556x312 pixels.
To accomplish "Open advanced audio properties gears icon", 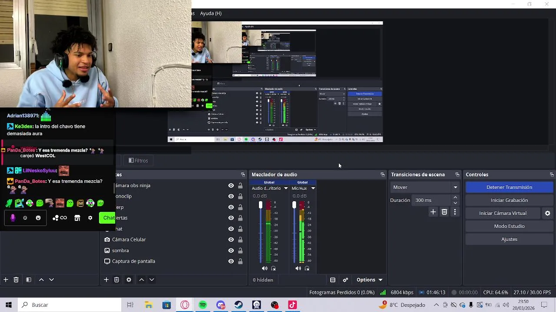I will coord(345,280).
